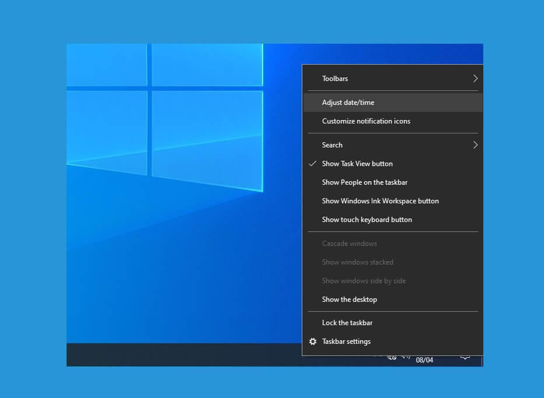Enable Show People on the taskbar
544x398 pixels.
[365, 182]
